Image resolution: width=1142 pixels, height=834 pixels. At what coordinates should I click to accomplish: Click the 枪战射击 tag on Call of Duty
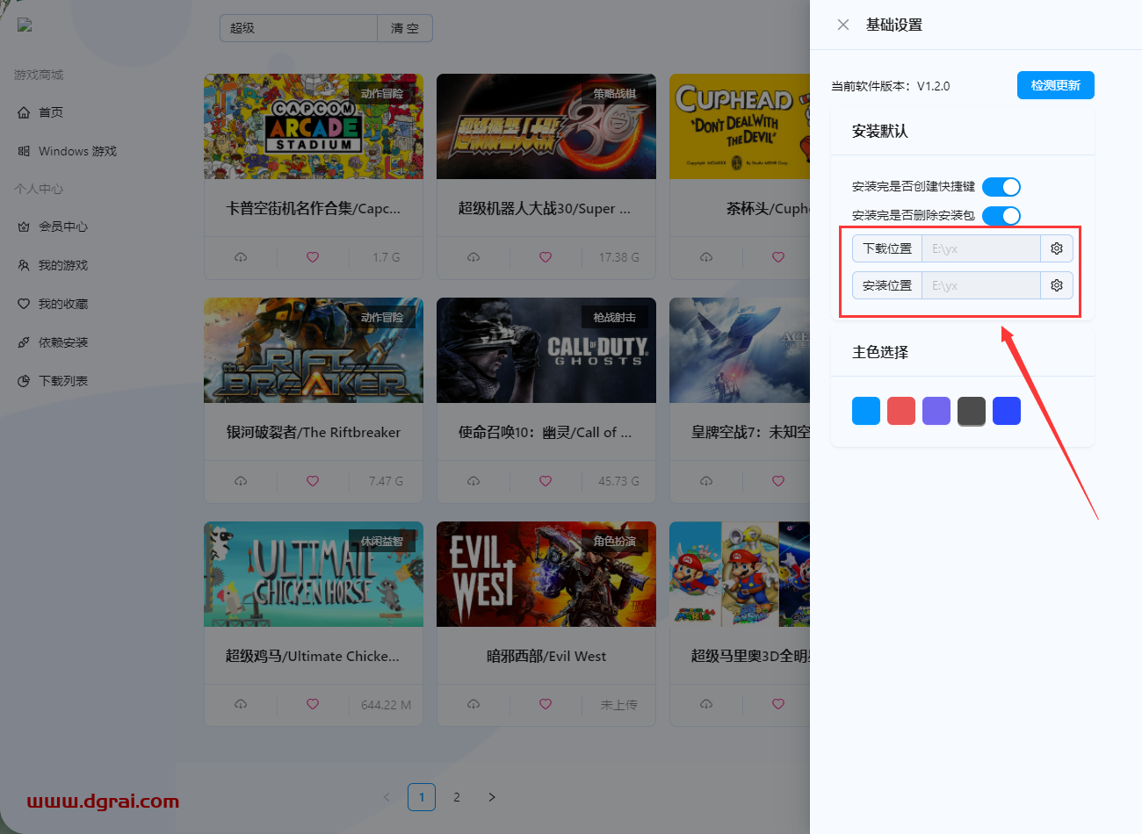[615, 318]
